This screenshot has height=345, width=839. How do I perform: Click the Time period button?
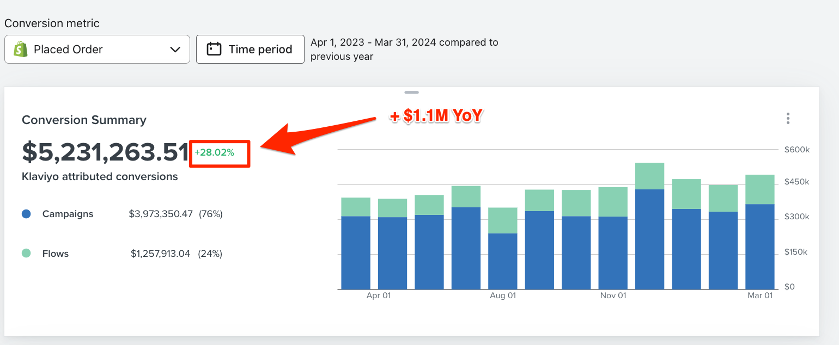(250, 50)
